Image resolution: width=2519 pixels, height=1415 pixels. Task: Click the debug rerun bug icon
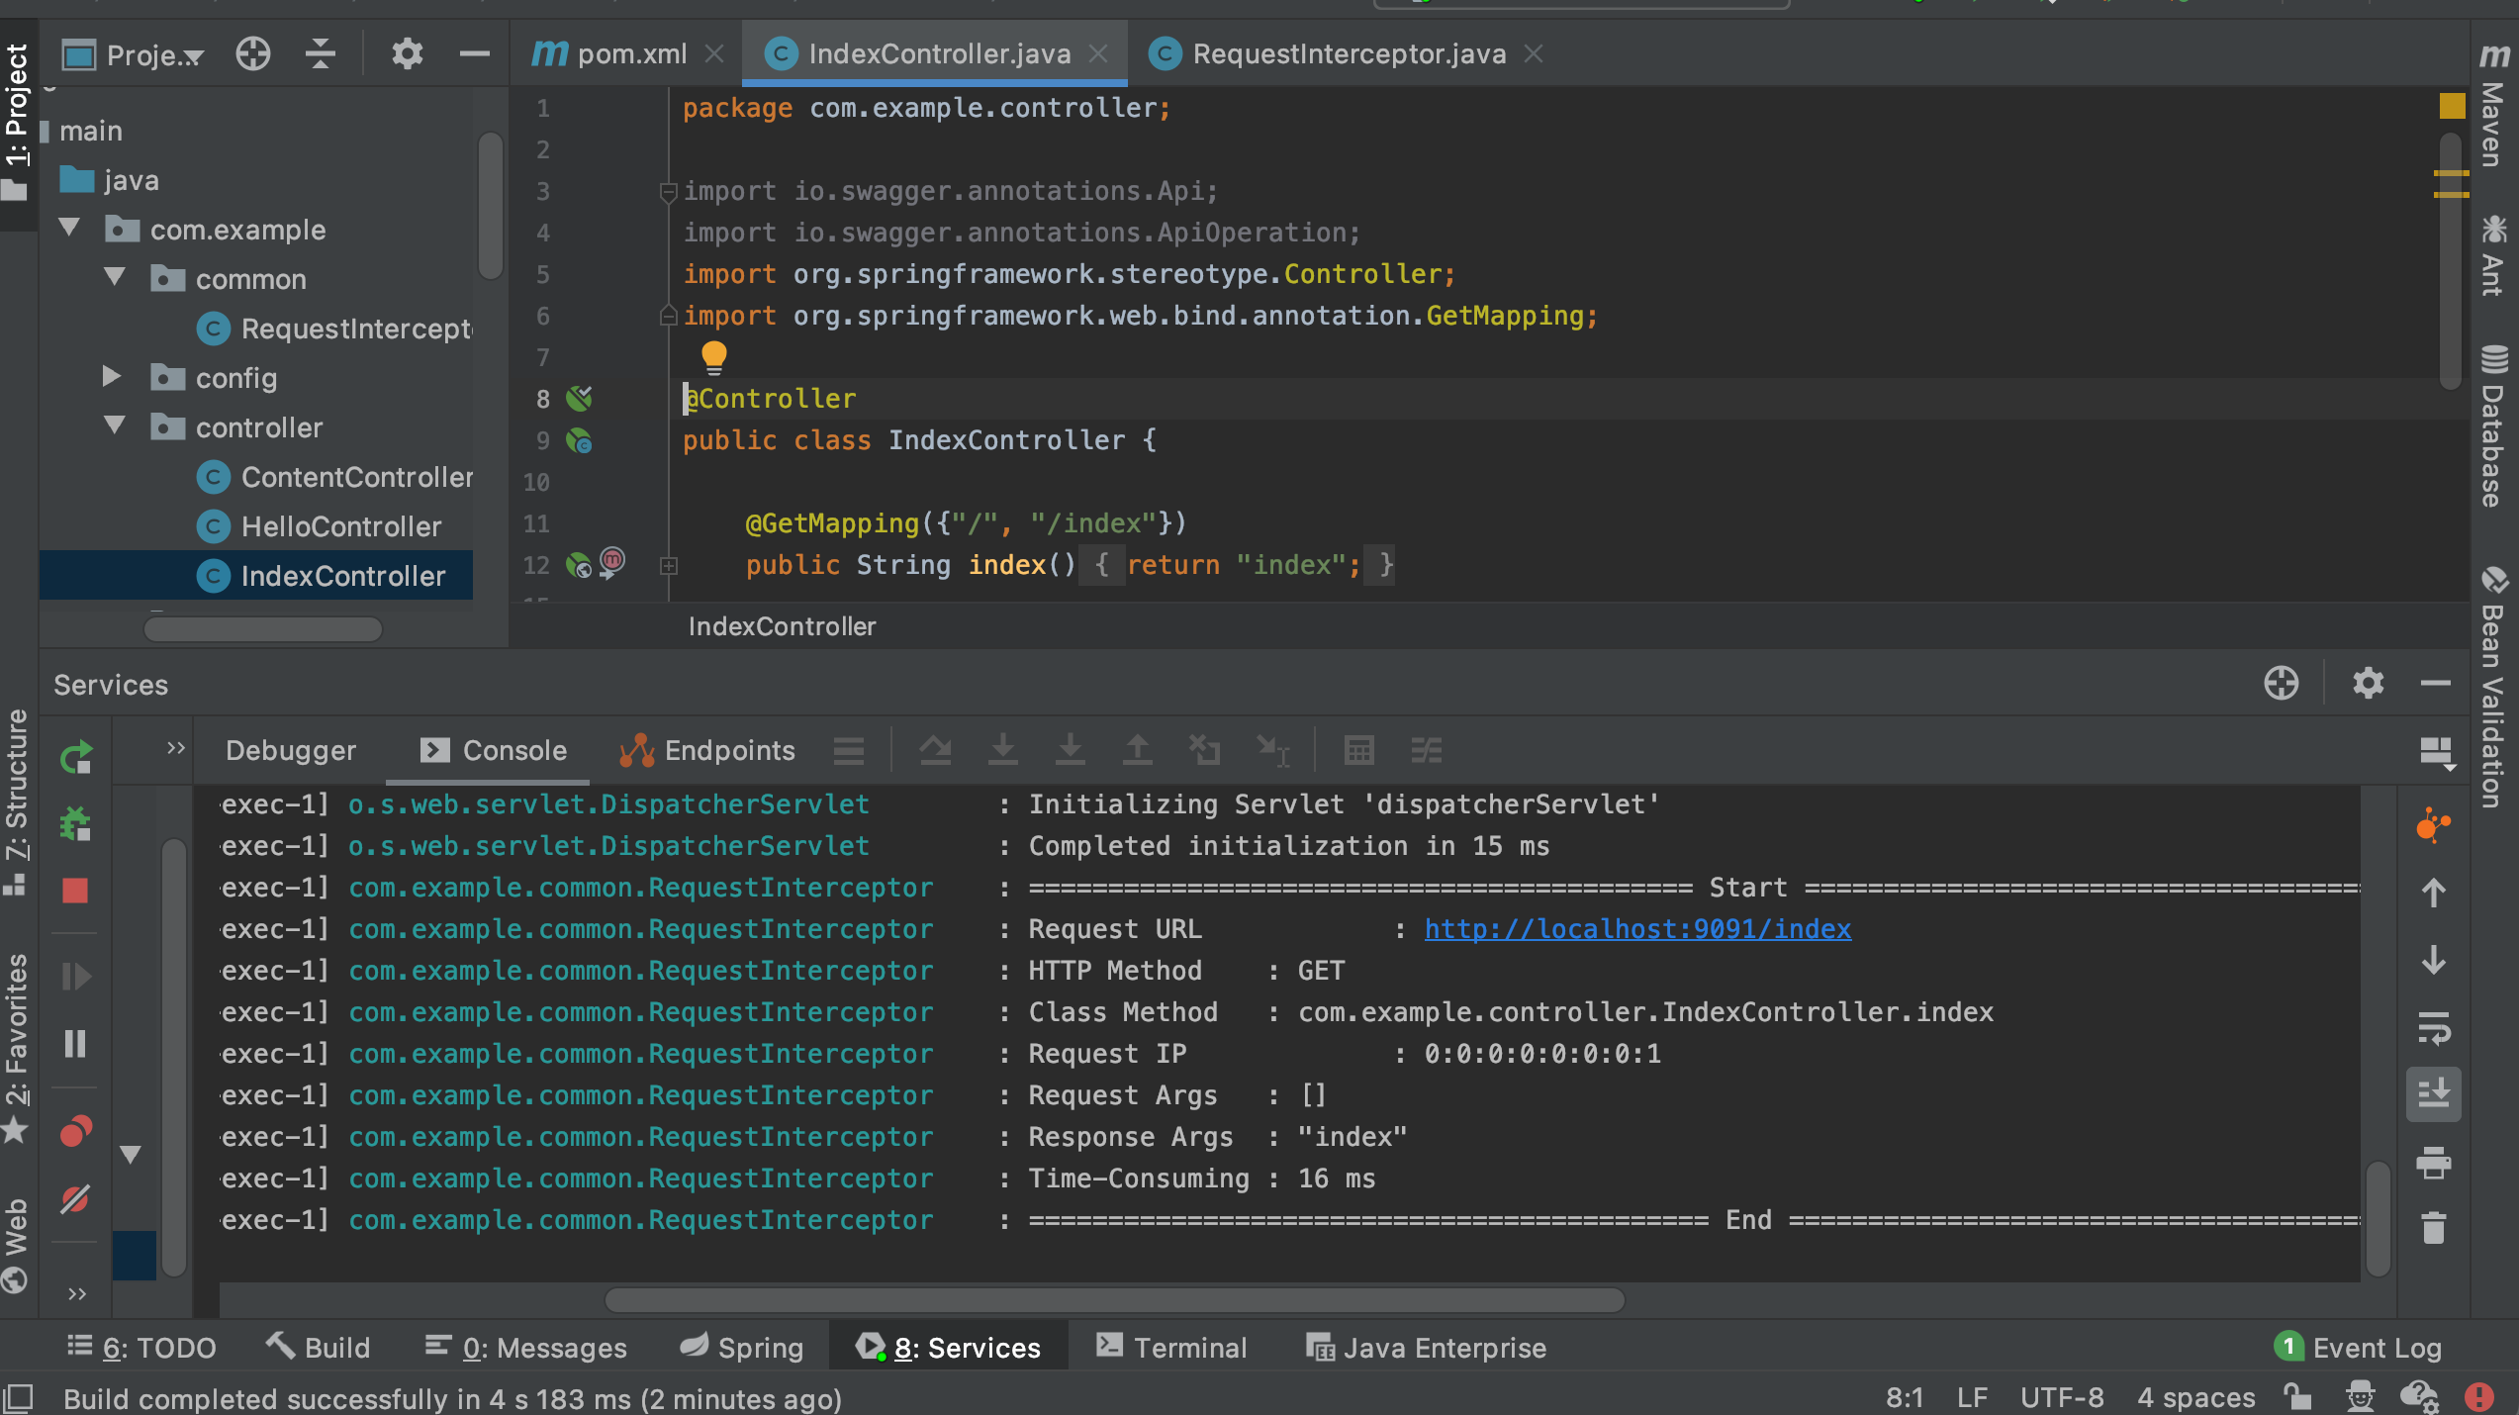coord(76,823)
